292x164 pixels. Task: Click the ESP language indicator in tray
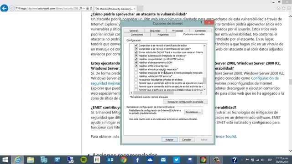pos(270,160)
